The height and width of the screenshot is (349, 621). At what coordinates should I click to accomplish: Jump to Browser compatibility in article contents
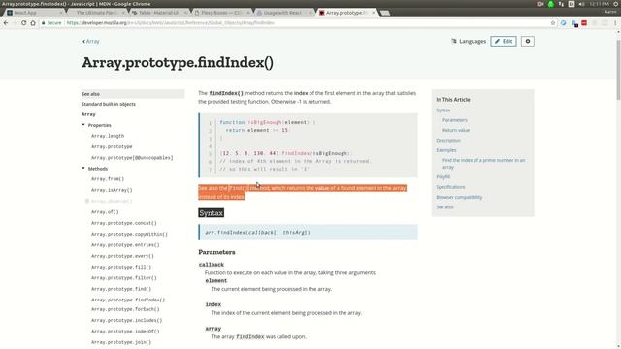pos(459,197)
